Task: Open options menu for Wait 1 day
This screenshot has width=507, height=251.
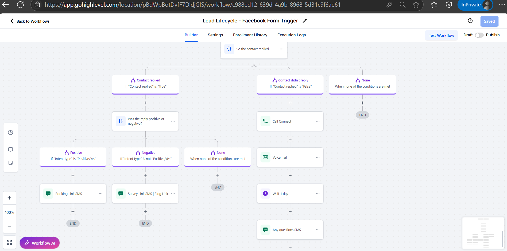Action: click(x=318, y=194)
